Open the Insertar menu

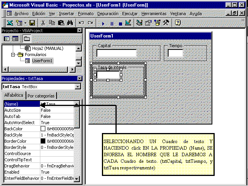(66, 14)
